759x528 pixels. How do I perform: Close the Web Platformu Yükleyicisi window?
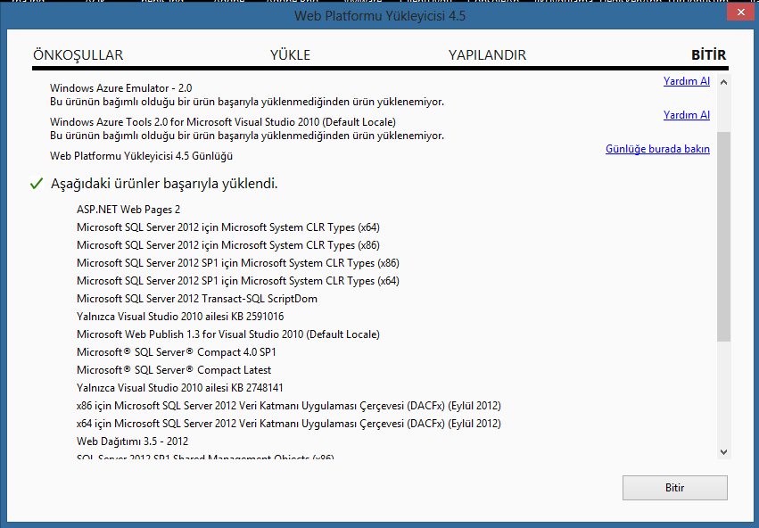click(740, 12)
